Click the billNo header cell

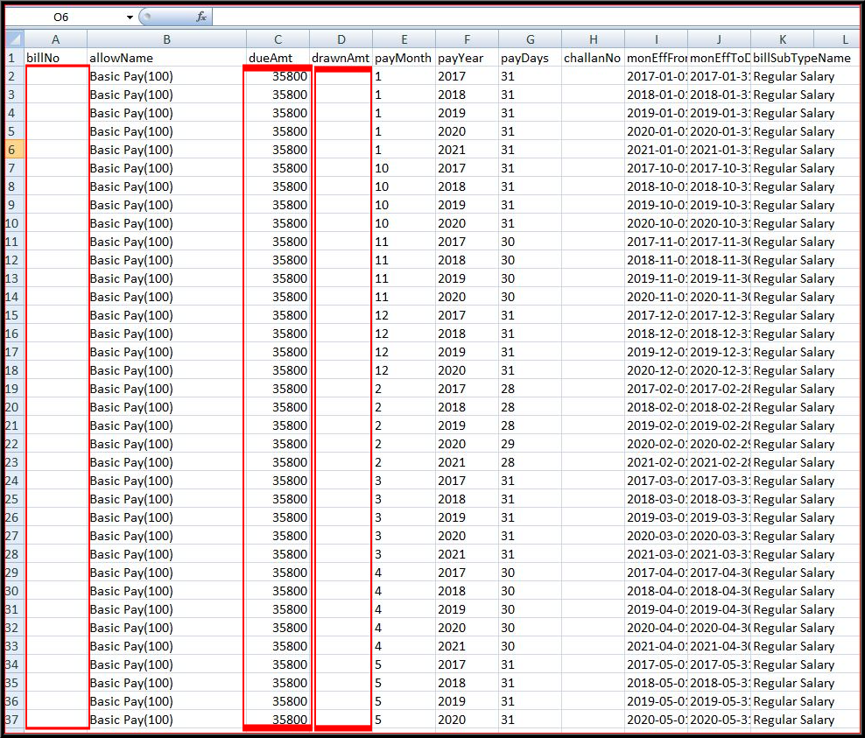(56, 58)
